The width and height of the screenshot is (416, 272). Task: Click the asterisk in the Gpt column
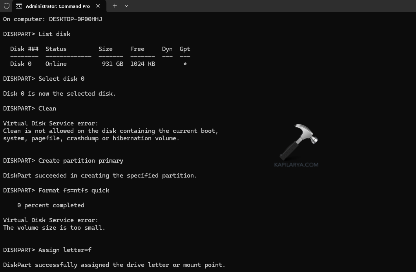(185, 64)
